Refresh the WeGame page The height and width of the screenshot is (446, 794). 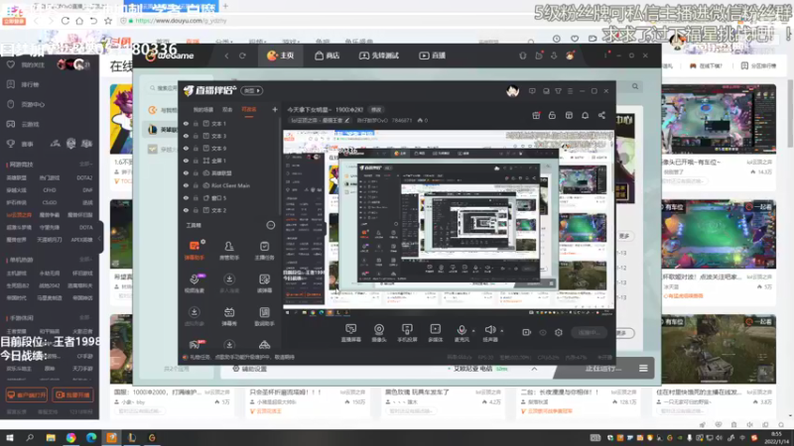point(242,56)
